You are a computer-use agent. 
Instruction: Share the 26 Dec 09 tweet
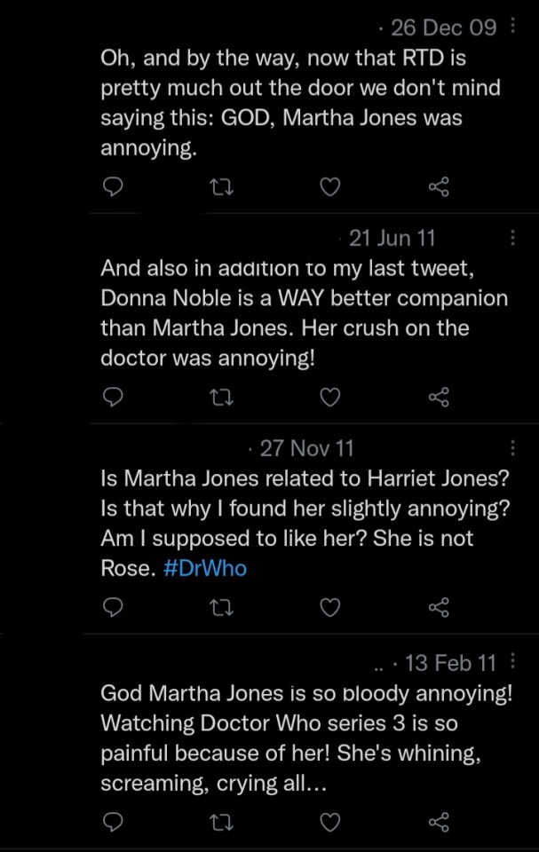(x=439, y=186)
